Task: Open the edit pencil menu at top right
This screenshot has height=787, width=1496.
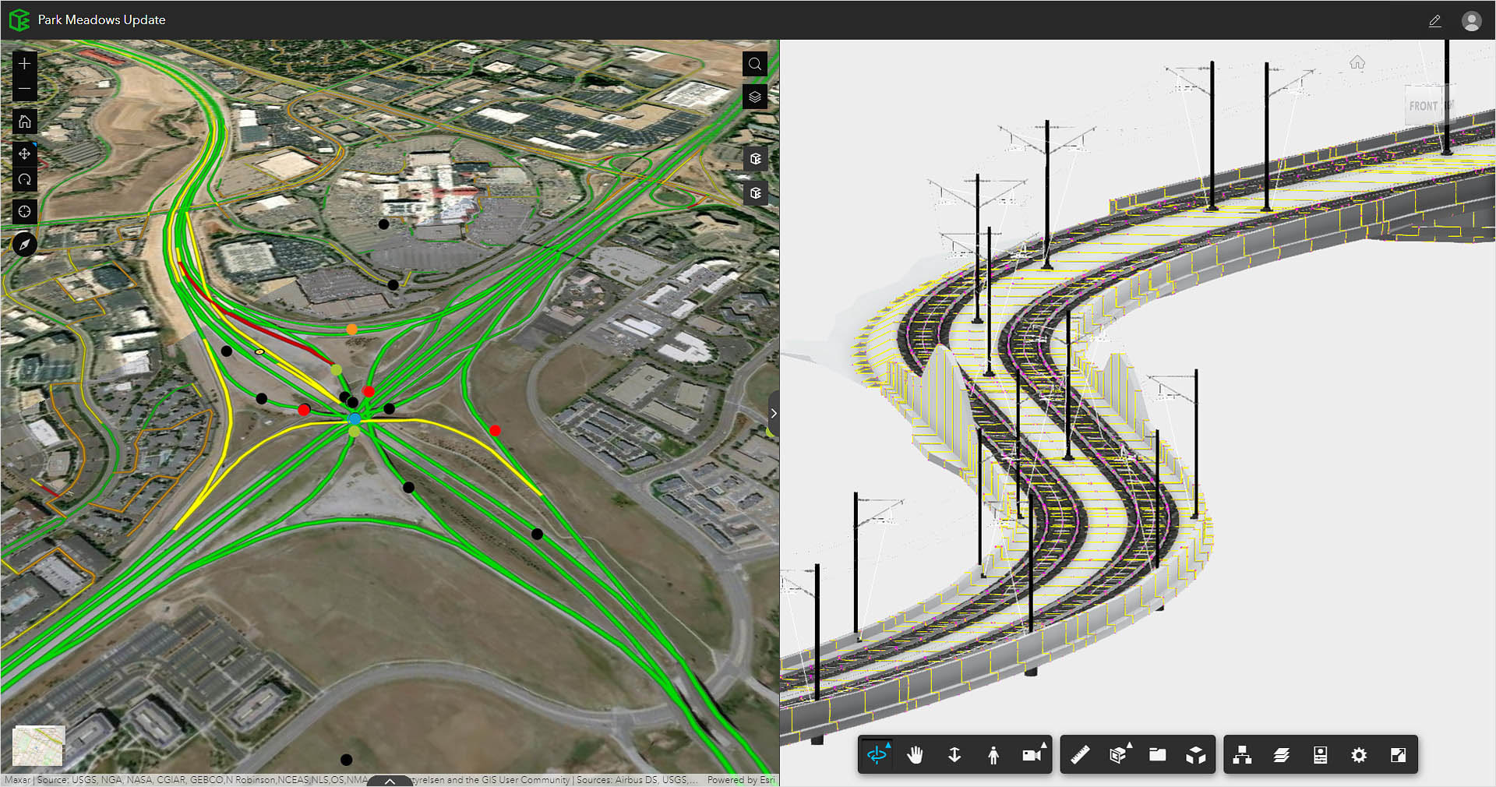Action: pyautogui.click(x=1436, y=20)
